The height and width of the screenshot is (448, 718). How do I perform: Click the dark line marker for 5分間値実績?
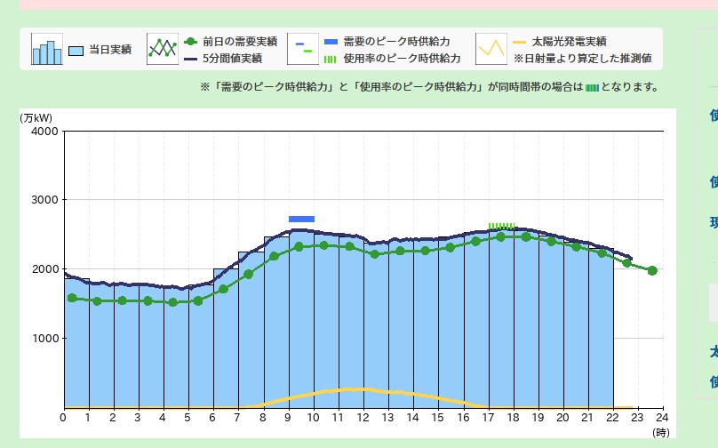coord(190,59)
